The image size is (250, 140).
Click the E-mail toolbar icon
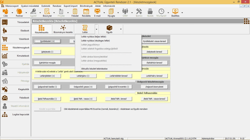point(97,12)
